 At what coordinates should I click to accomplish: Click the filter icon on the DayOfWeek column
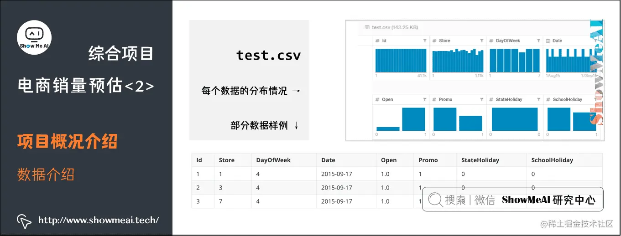538,41
